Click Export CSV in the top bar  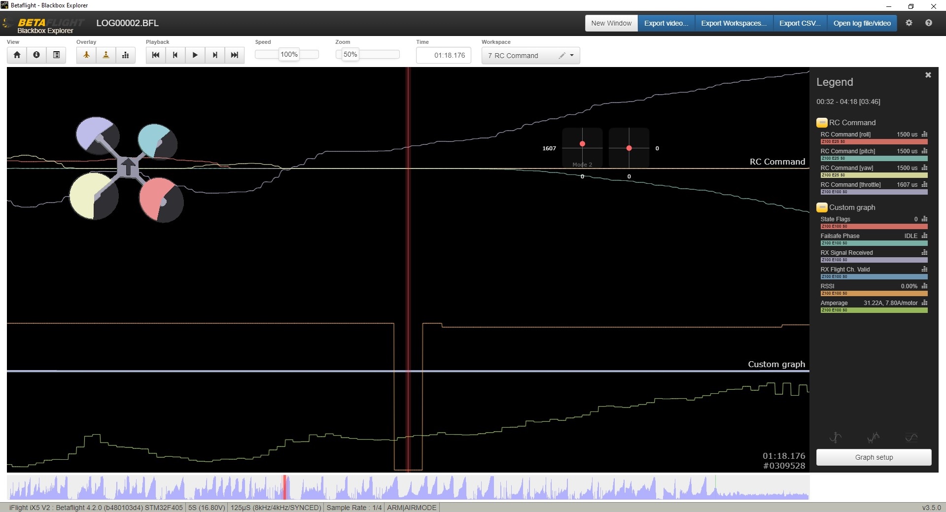[x=799, y=23]
